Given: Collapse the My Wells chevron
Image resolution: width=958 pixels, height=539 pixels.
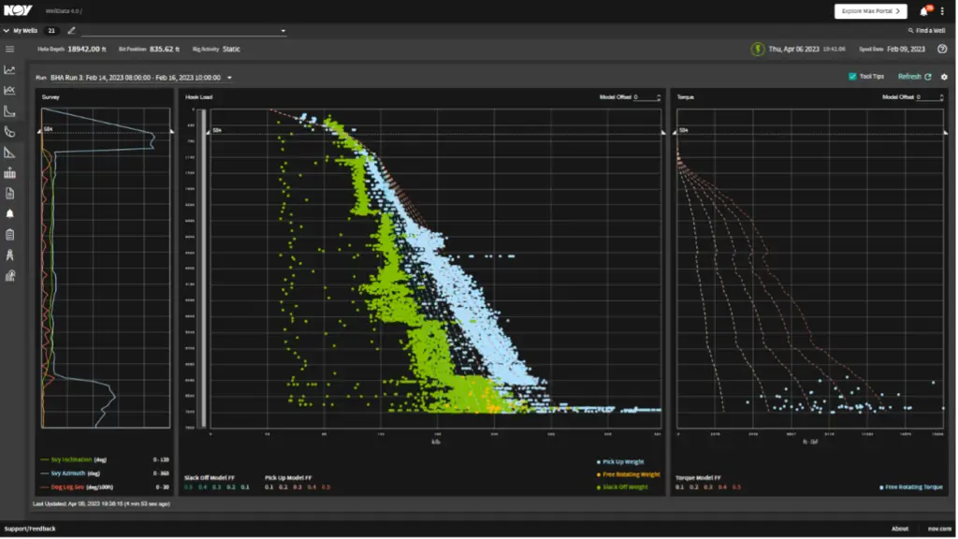Looking at the screenshot, I should [7, 31].
